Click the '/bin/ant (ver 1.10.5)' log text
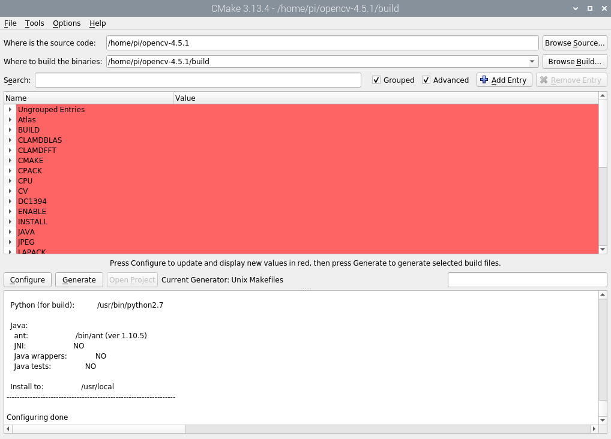The height and width of the screenshot is (439, 611). (x=111, y=335)
